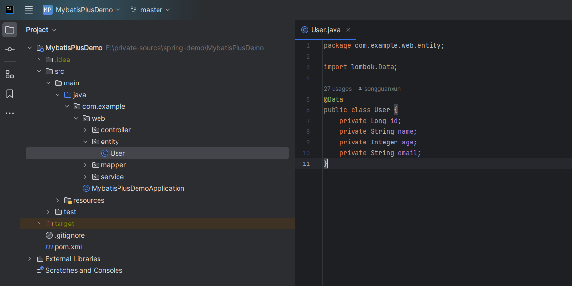Expand the resources folder
This screenshot has width=572, height=286.
click(58, 200)
